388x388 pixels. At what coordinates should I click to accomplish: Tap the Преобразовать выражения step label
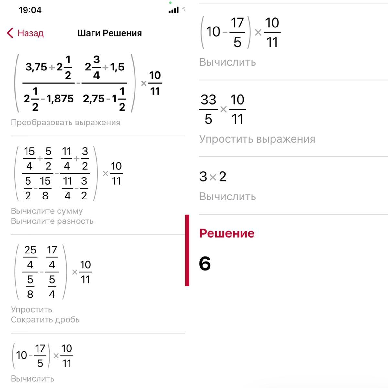(x=65, y=123)
